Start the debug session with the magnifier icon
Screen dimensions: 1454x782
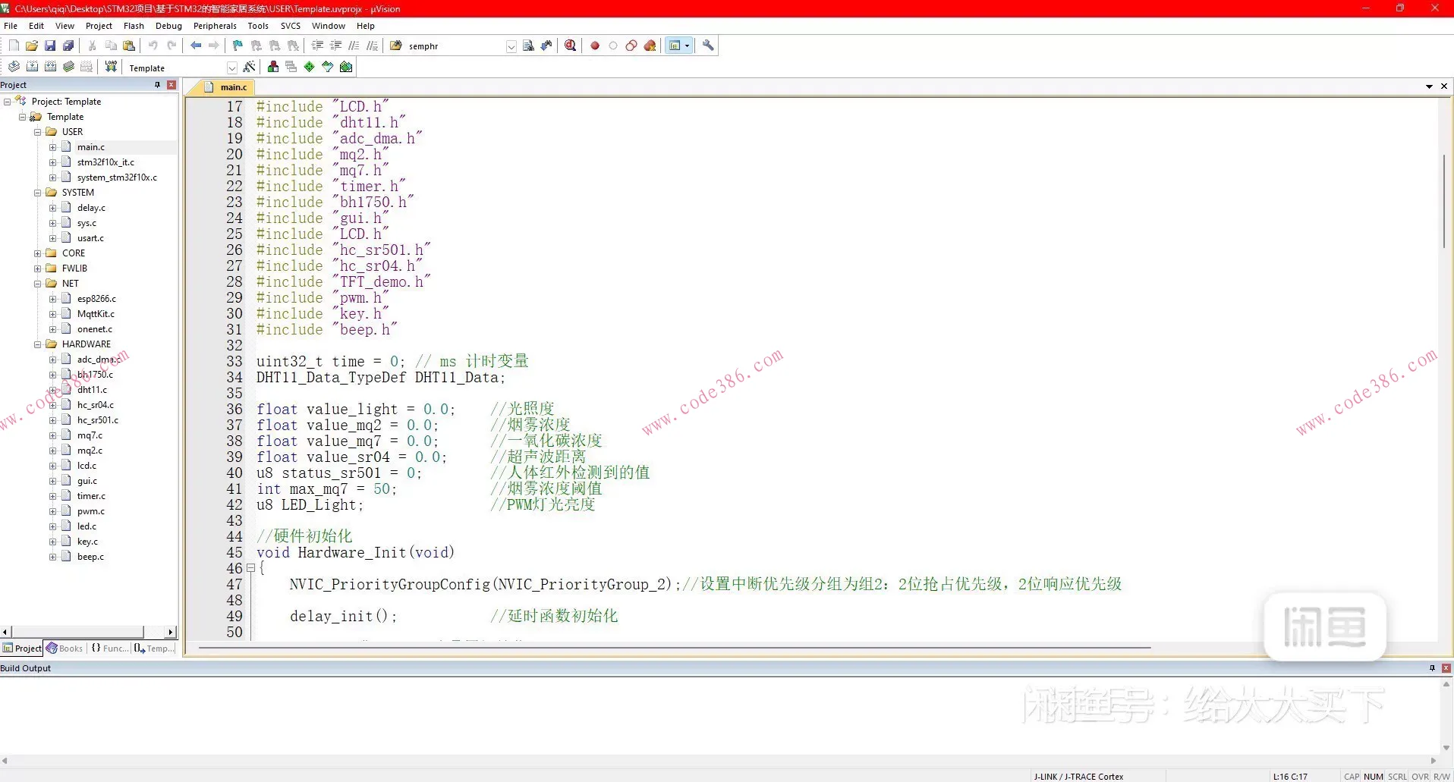[571, 46]
